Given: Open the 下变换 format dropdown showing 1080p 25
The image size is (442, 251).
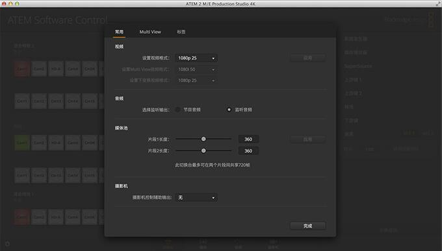Looking at the screenshot, I should pos(196,80).
